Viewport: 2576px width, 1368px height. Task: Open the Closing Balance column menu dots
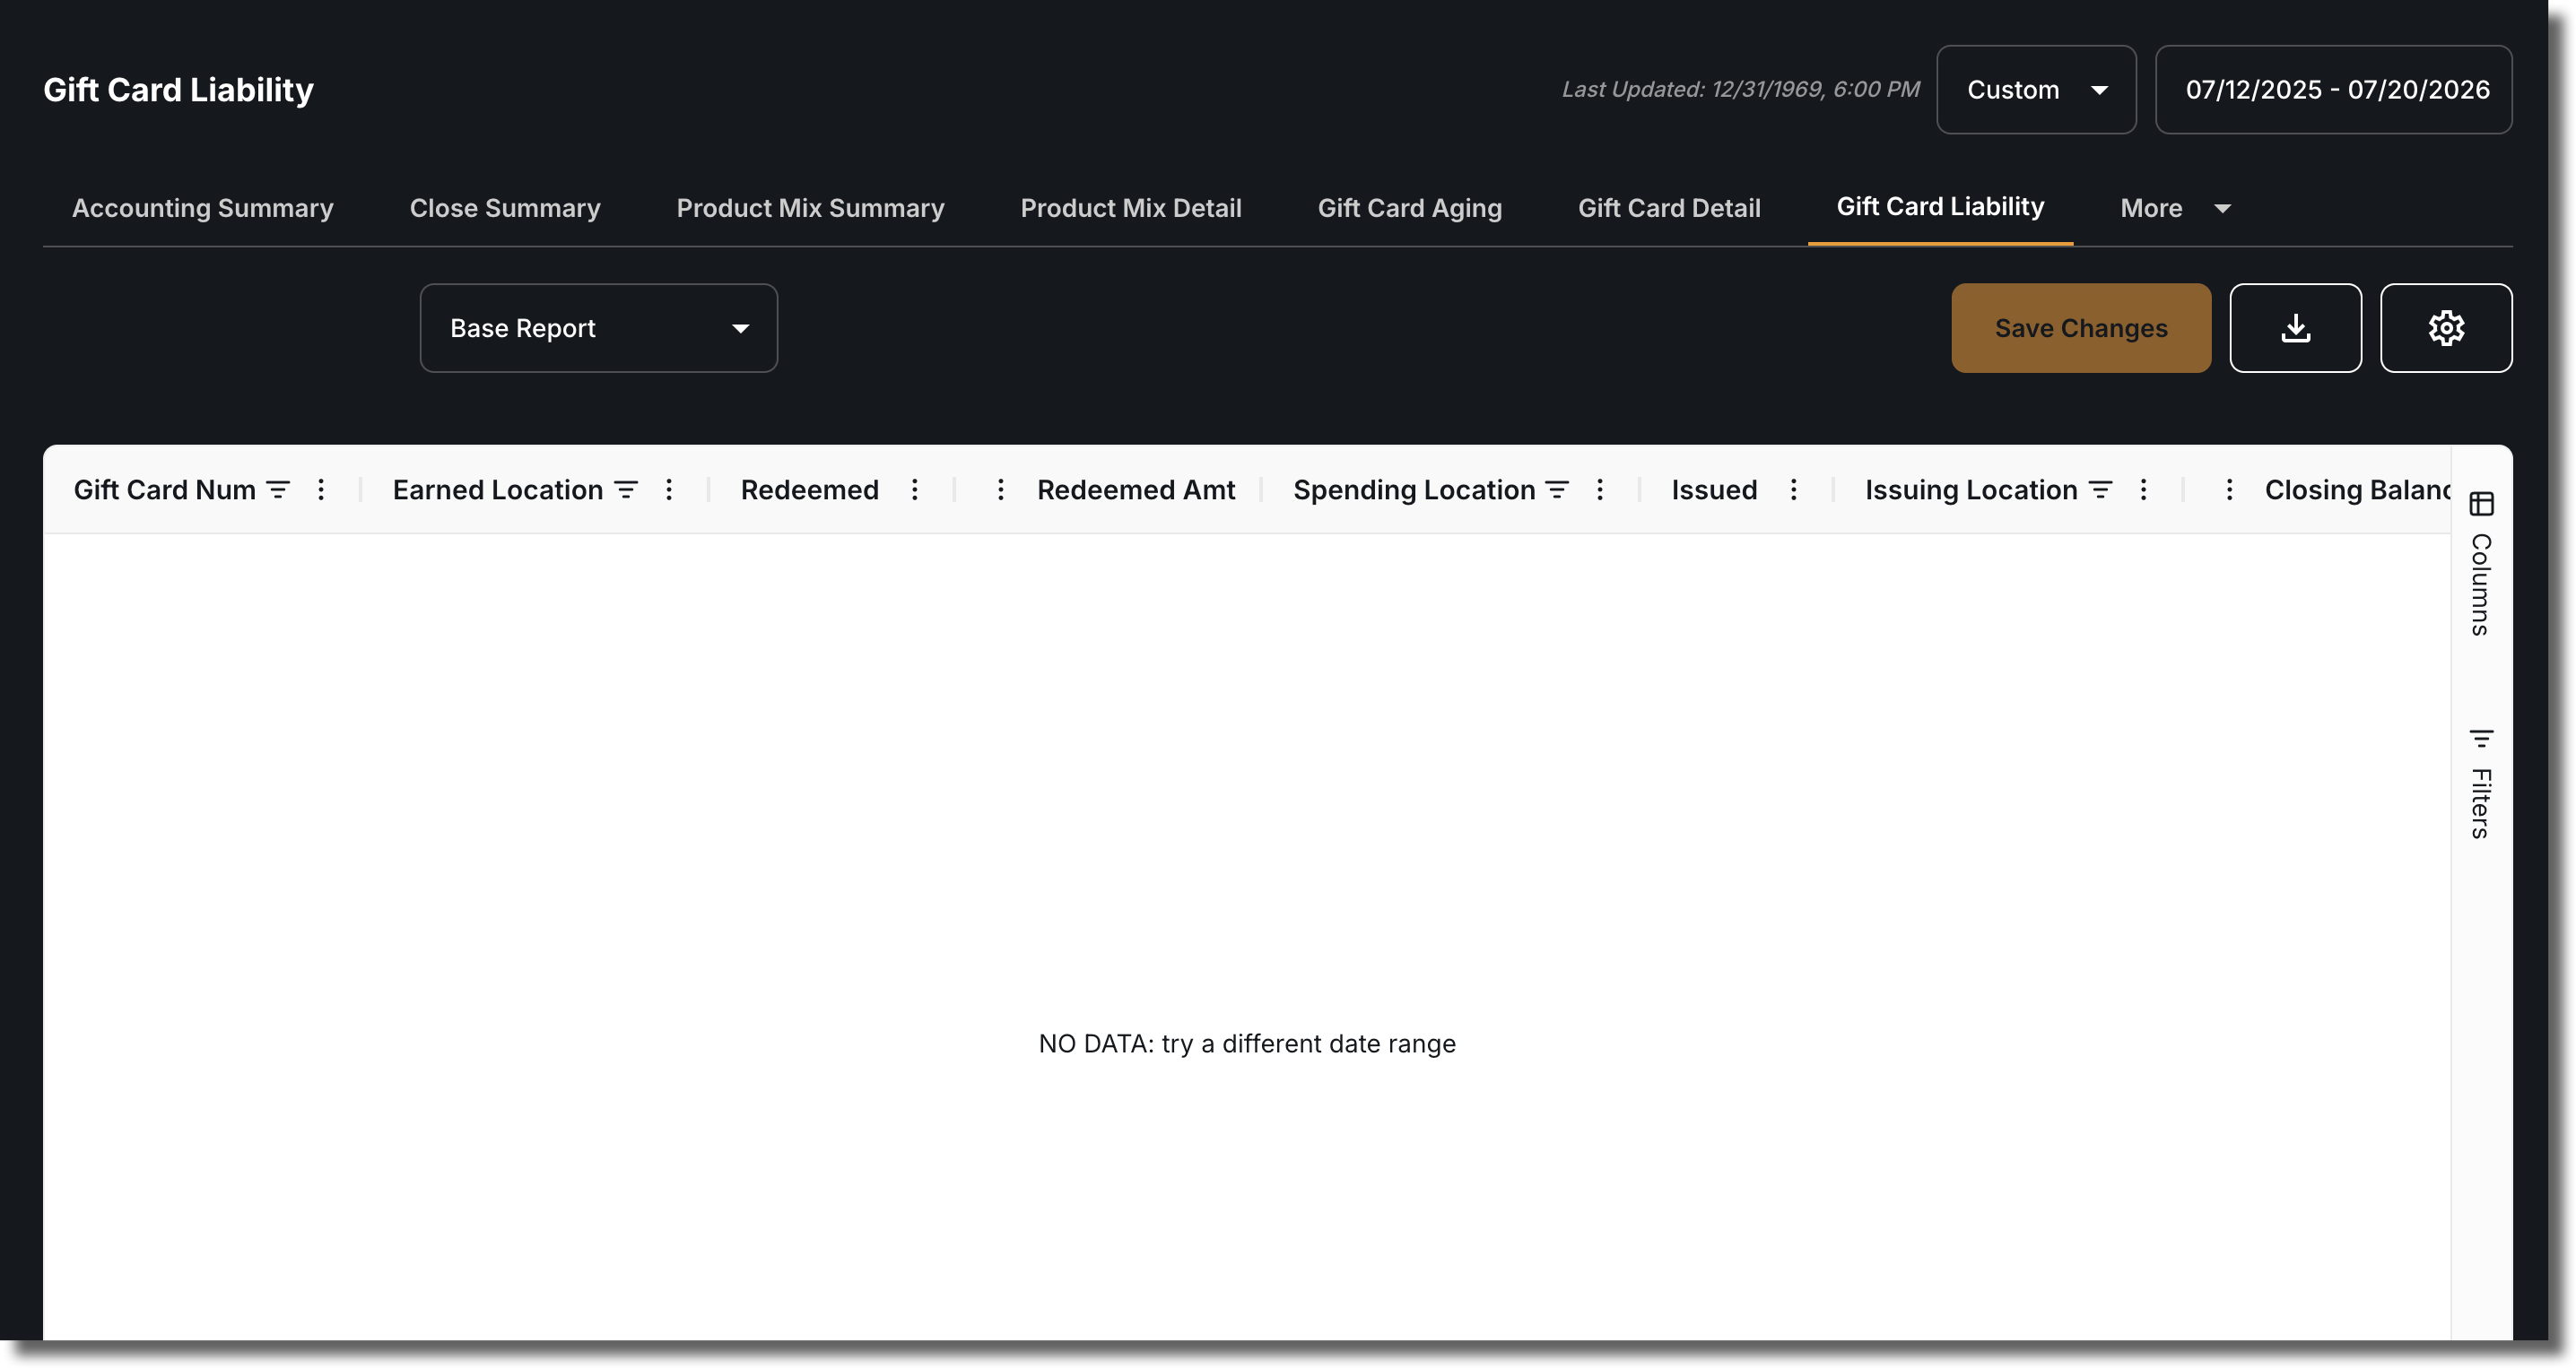point(2229,489)
